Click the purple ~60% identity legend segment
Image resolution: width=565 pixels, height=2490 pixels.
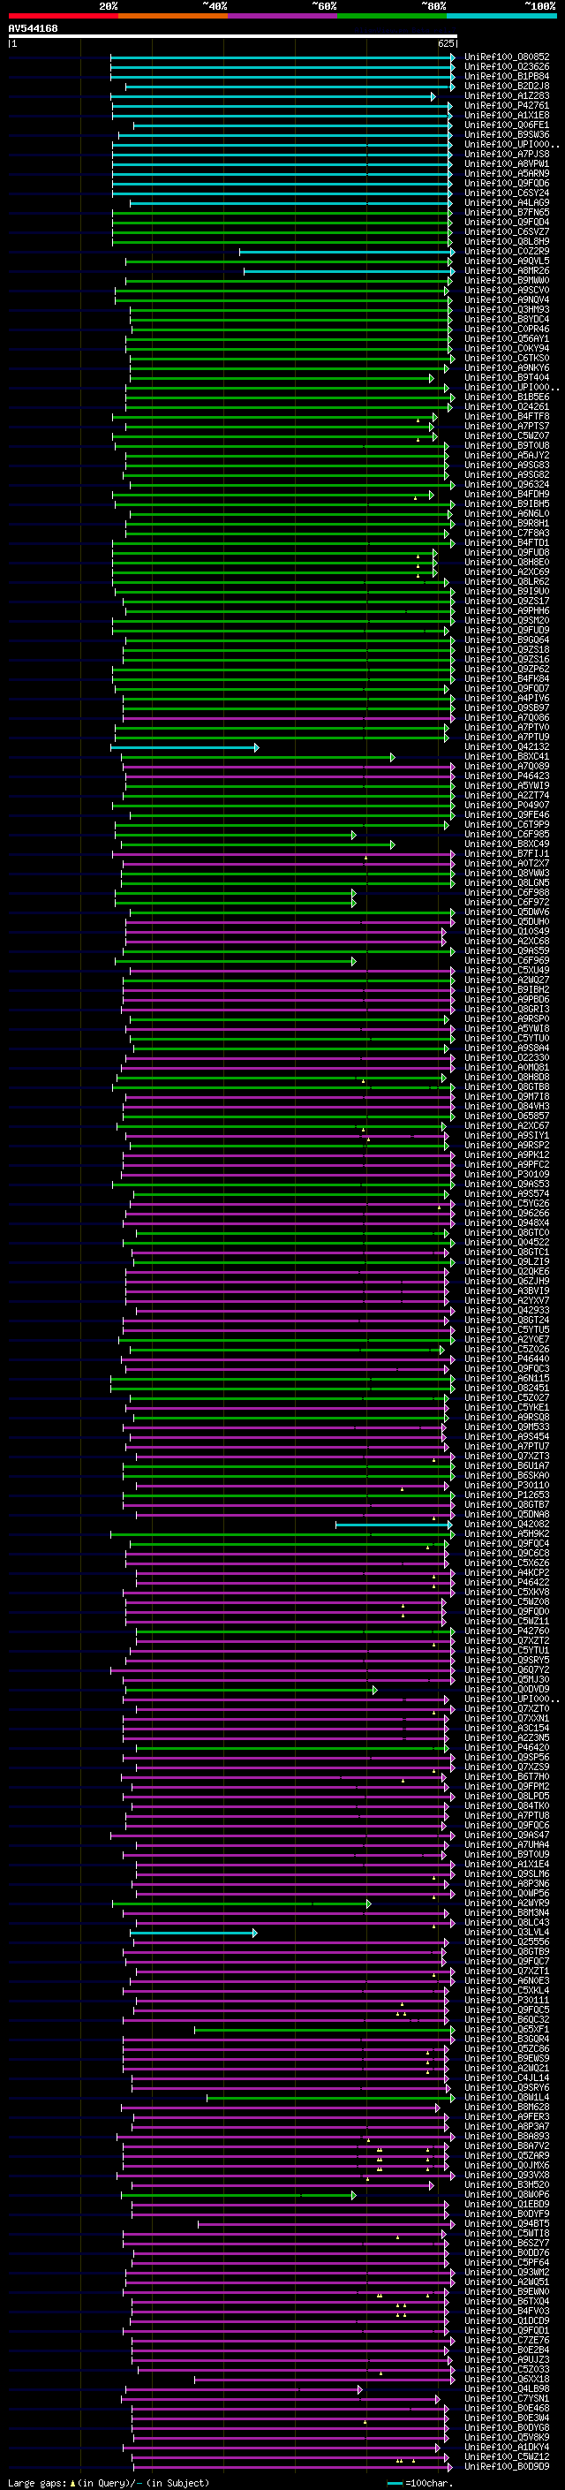pos(282,16)
